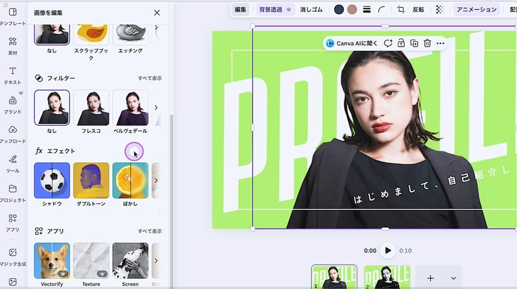Image resolution: width=517 pixels, height=289 pixels.
Task: Open the マジック生成 panel
Action: (13, 257)
